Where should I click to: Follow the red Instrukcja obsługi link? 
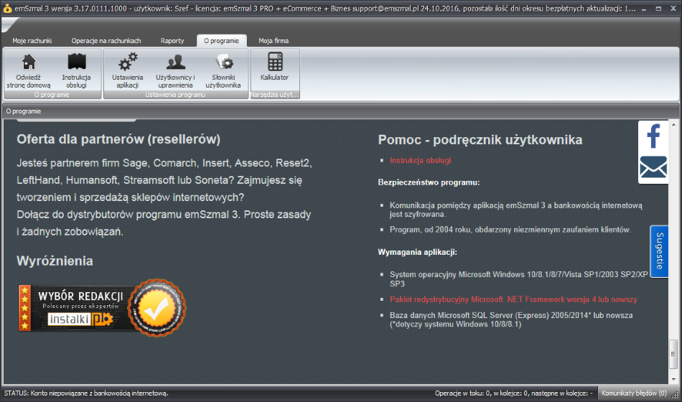tap(420, 161)
